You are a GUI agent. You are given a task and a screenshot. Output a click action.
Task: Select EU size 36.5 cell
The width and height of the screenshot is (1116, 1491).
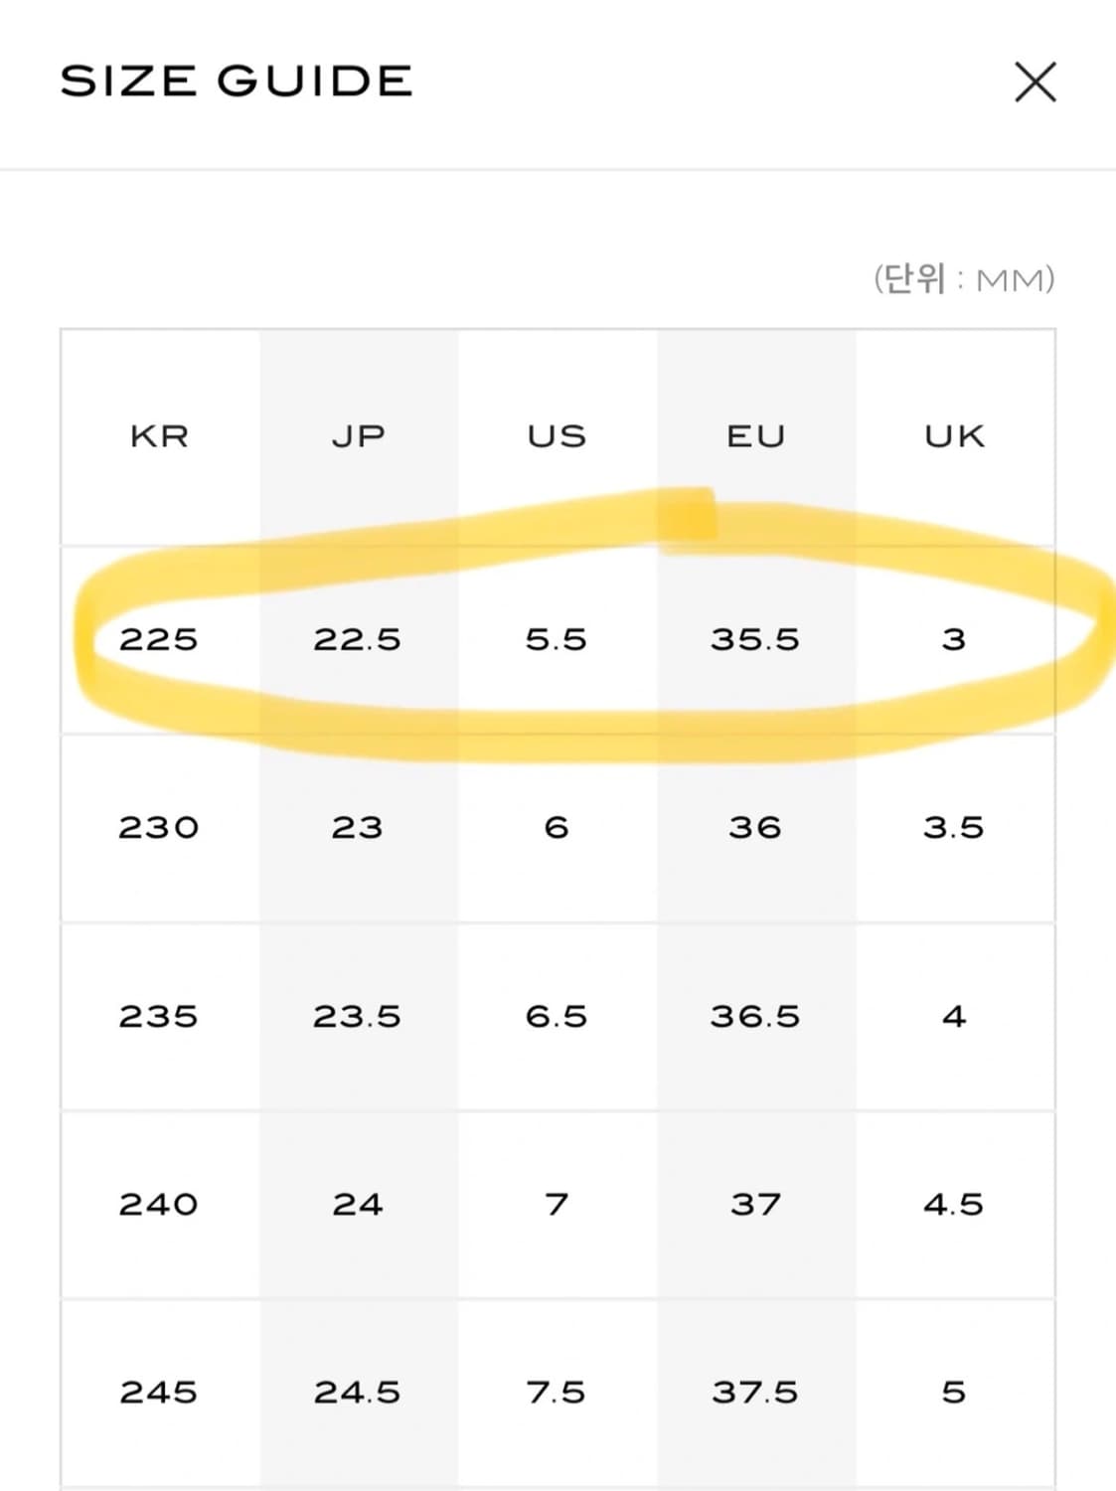[755, 1016]
